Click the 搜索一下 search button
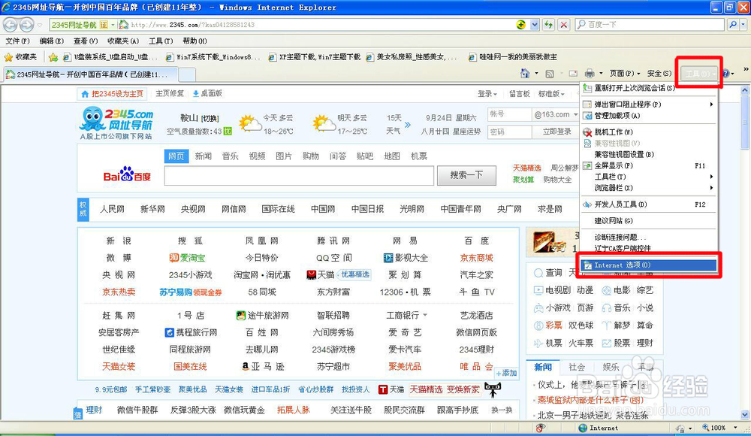 pos(466,176)
